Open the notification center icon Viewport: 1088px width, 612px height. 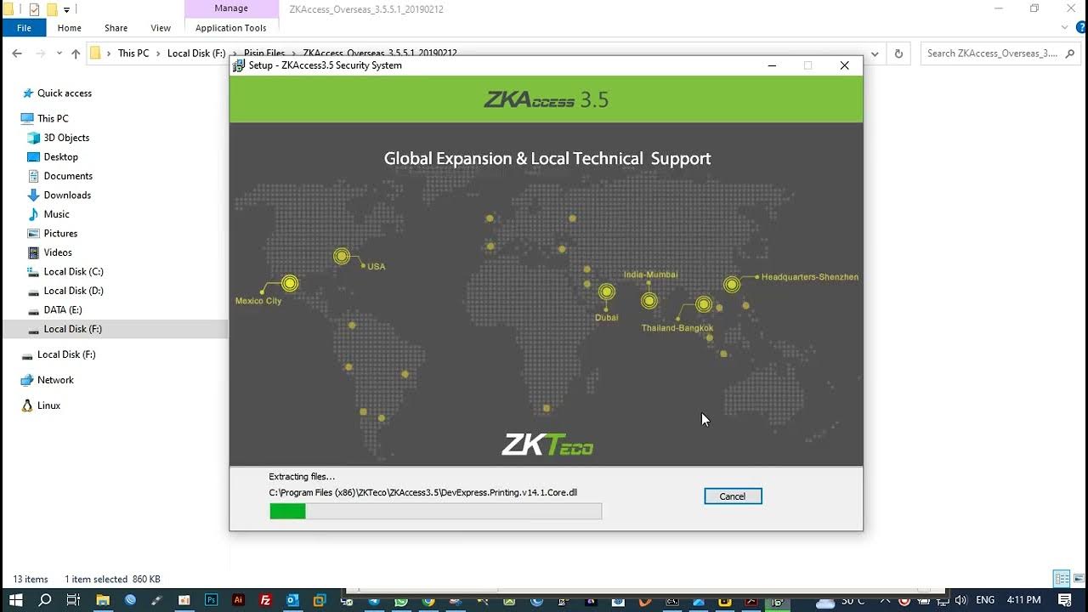[x=1065, y=600]
